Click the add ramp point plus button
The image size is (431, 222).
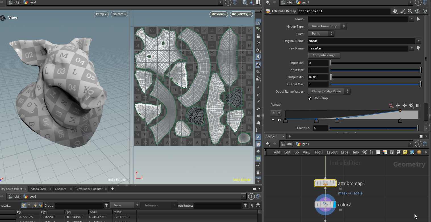click(x=279, y=113)
